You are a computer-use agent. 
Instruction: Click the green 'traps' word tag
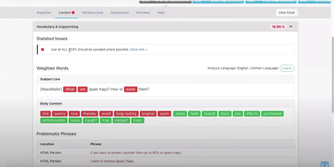pos(138,120)
